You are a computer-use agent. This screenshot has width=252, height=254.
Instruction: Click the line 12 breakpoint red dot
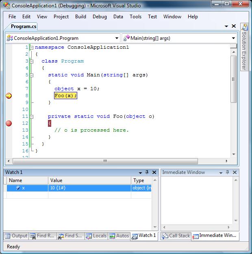tap(9, 123)
